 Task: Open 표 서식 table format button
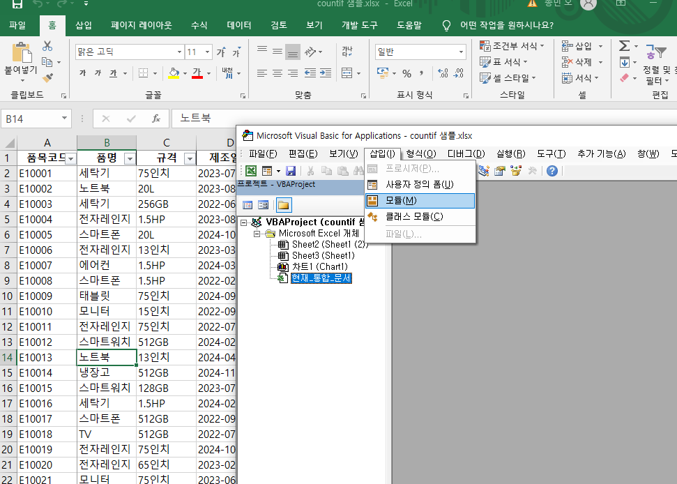(503, 62)
